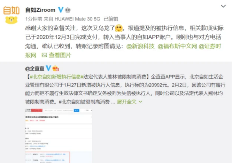
Task: Click the small arrow after 展开全文
Action: pos(140,102)
